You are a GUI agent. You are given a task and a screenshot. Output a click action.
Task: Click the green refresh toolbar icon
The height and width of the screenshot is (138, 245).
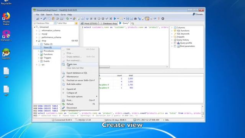click(x=67, y=19)
